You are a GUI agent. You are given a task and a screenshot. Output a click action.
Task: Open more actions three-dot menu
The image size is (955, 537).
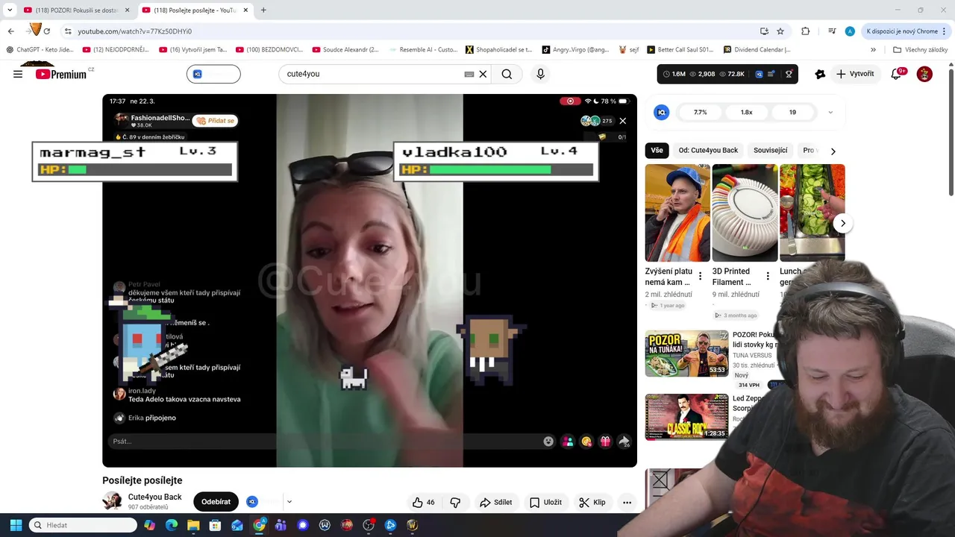pos(627,502)
